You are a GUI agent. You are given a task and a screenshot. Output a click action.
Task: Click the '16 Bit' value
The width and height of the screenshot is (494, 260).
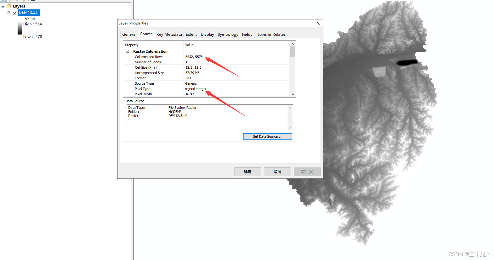coord(189,94)
